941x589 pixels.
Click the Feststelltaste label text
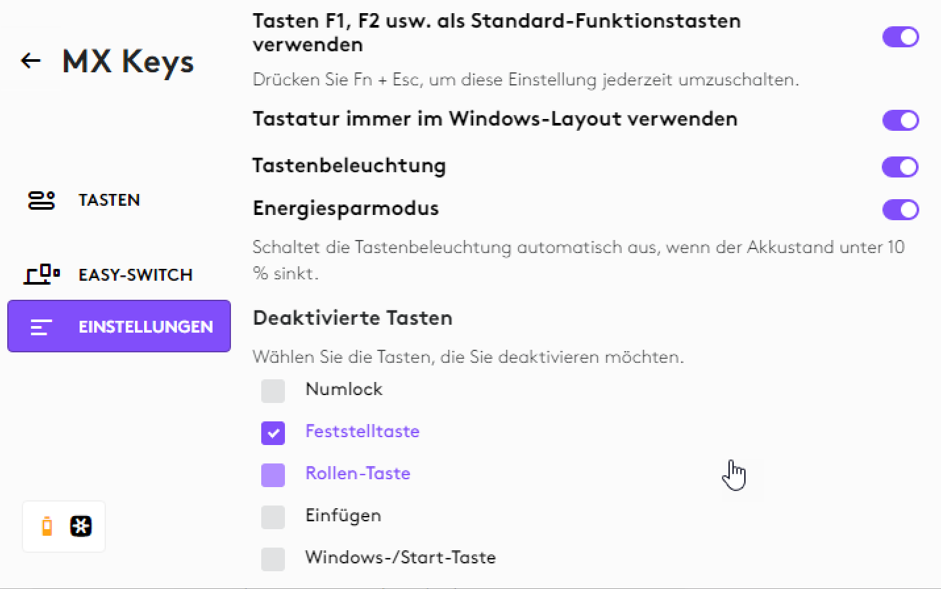(363, 431)
